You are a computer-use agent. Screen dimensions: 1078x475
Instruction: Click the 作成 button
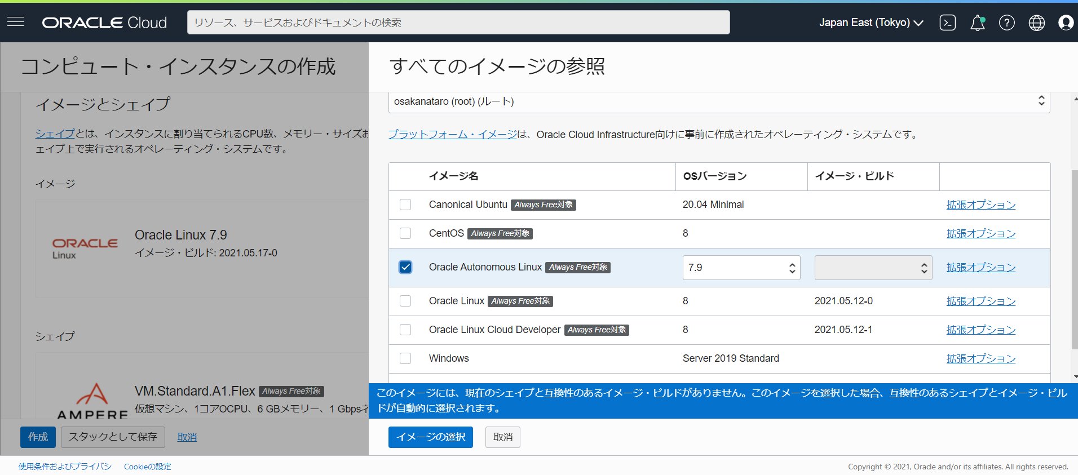38,437
